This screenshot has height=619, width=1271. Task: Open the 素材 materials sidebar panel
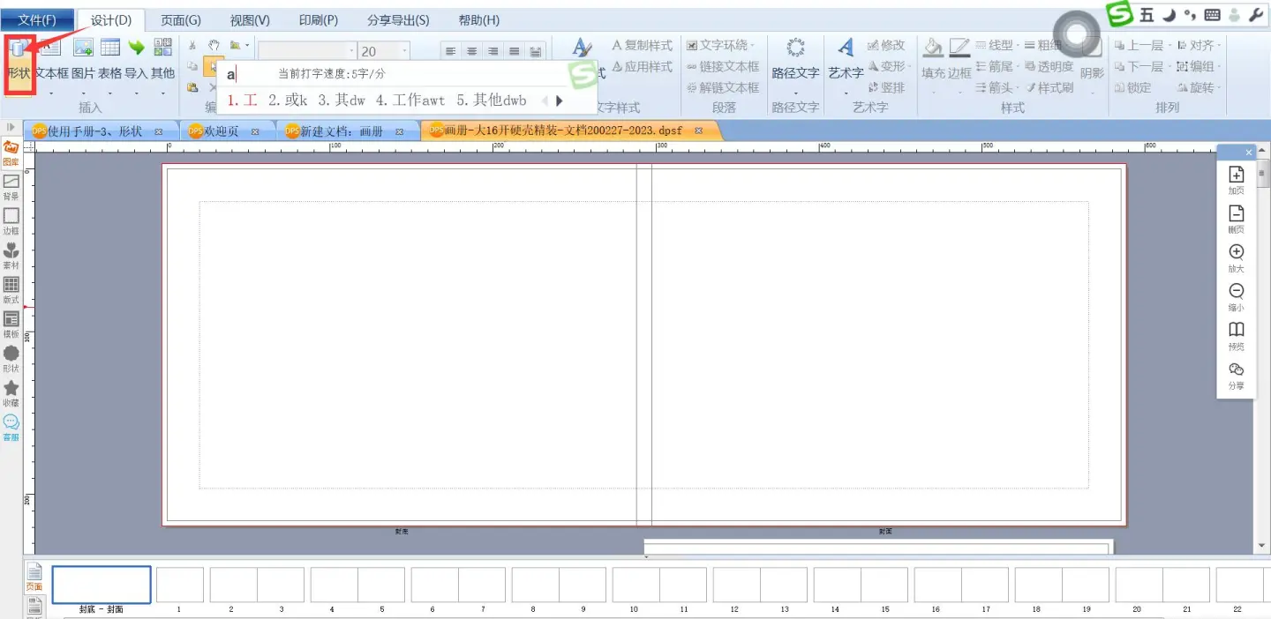click(x=11, y=256)
